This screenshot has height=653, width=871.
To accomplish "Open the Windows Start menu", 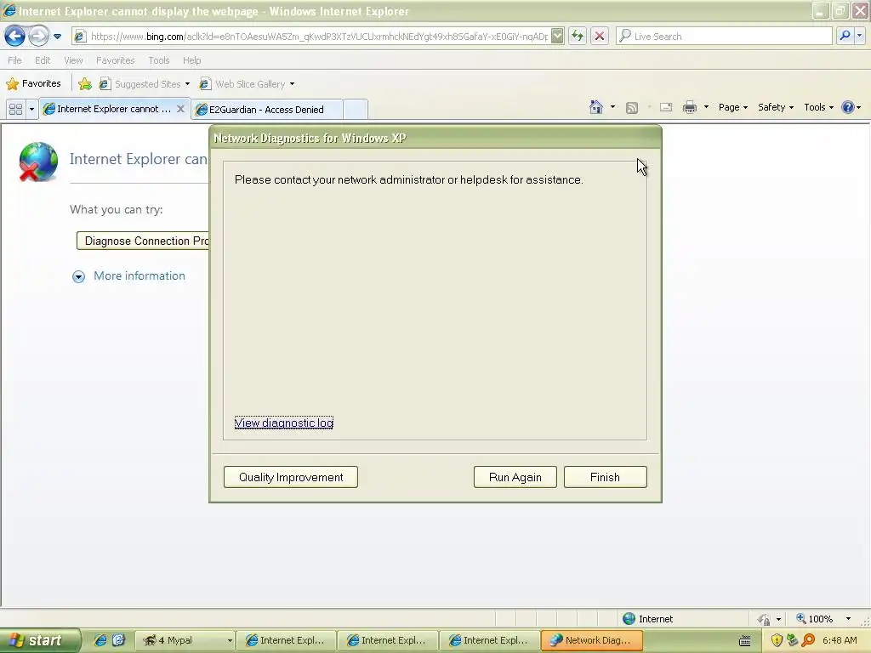I will pos(40,640).
